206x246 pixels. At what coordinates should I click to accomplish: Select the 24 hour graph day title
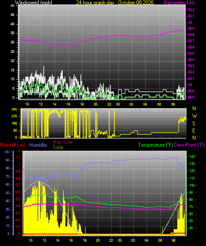click(x=115, y=3)
